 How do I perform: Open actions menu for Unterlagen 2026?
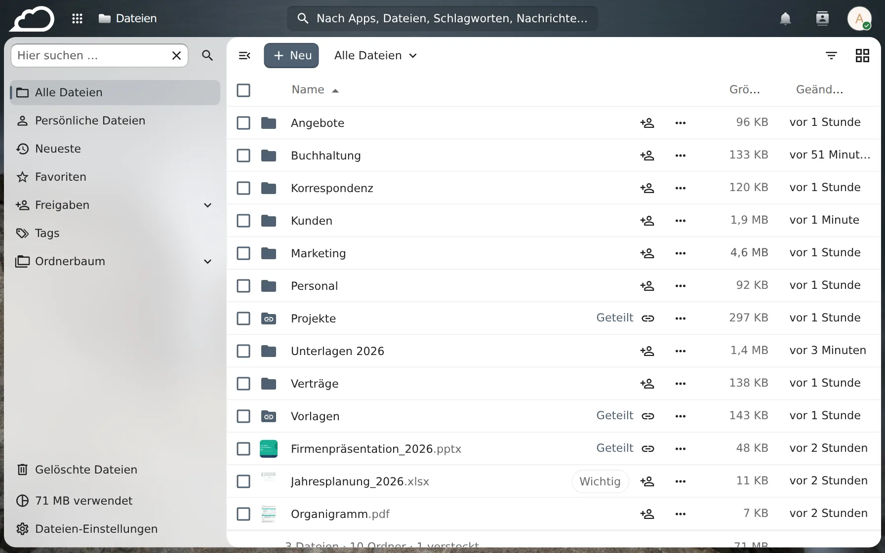680,351
